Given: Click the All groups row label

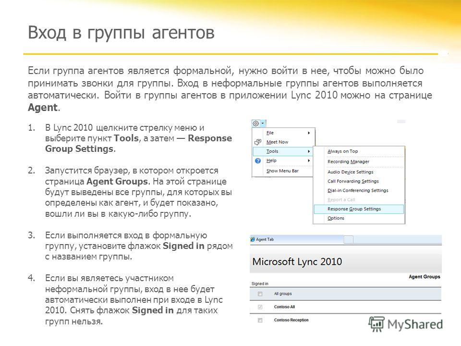Looking at the screenshot, I should point(283,294).
